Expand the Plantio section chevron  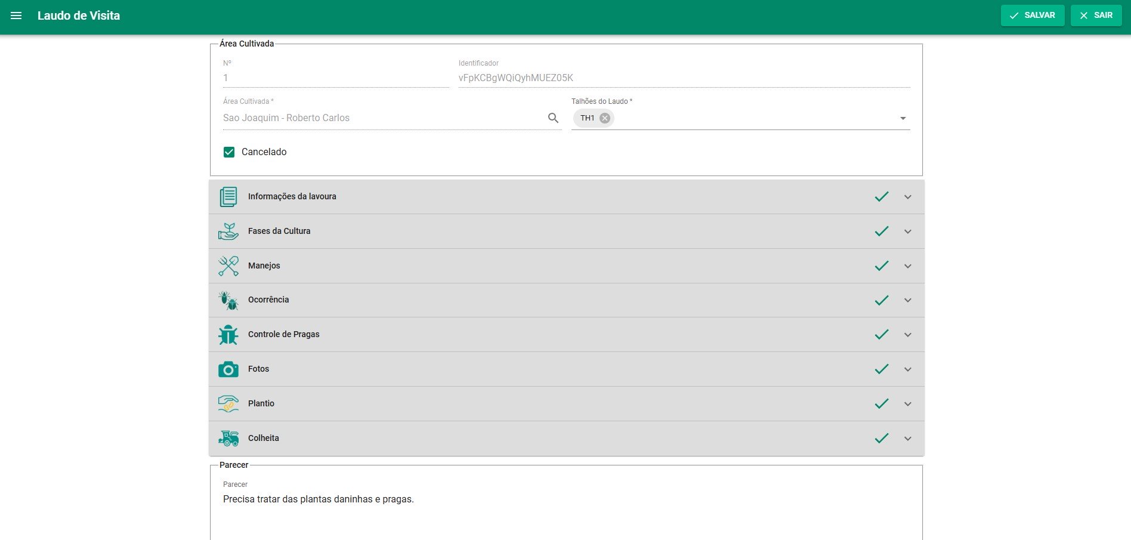(907, 404)
